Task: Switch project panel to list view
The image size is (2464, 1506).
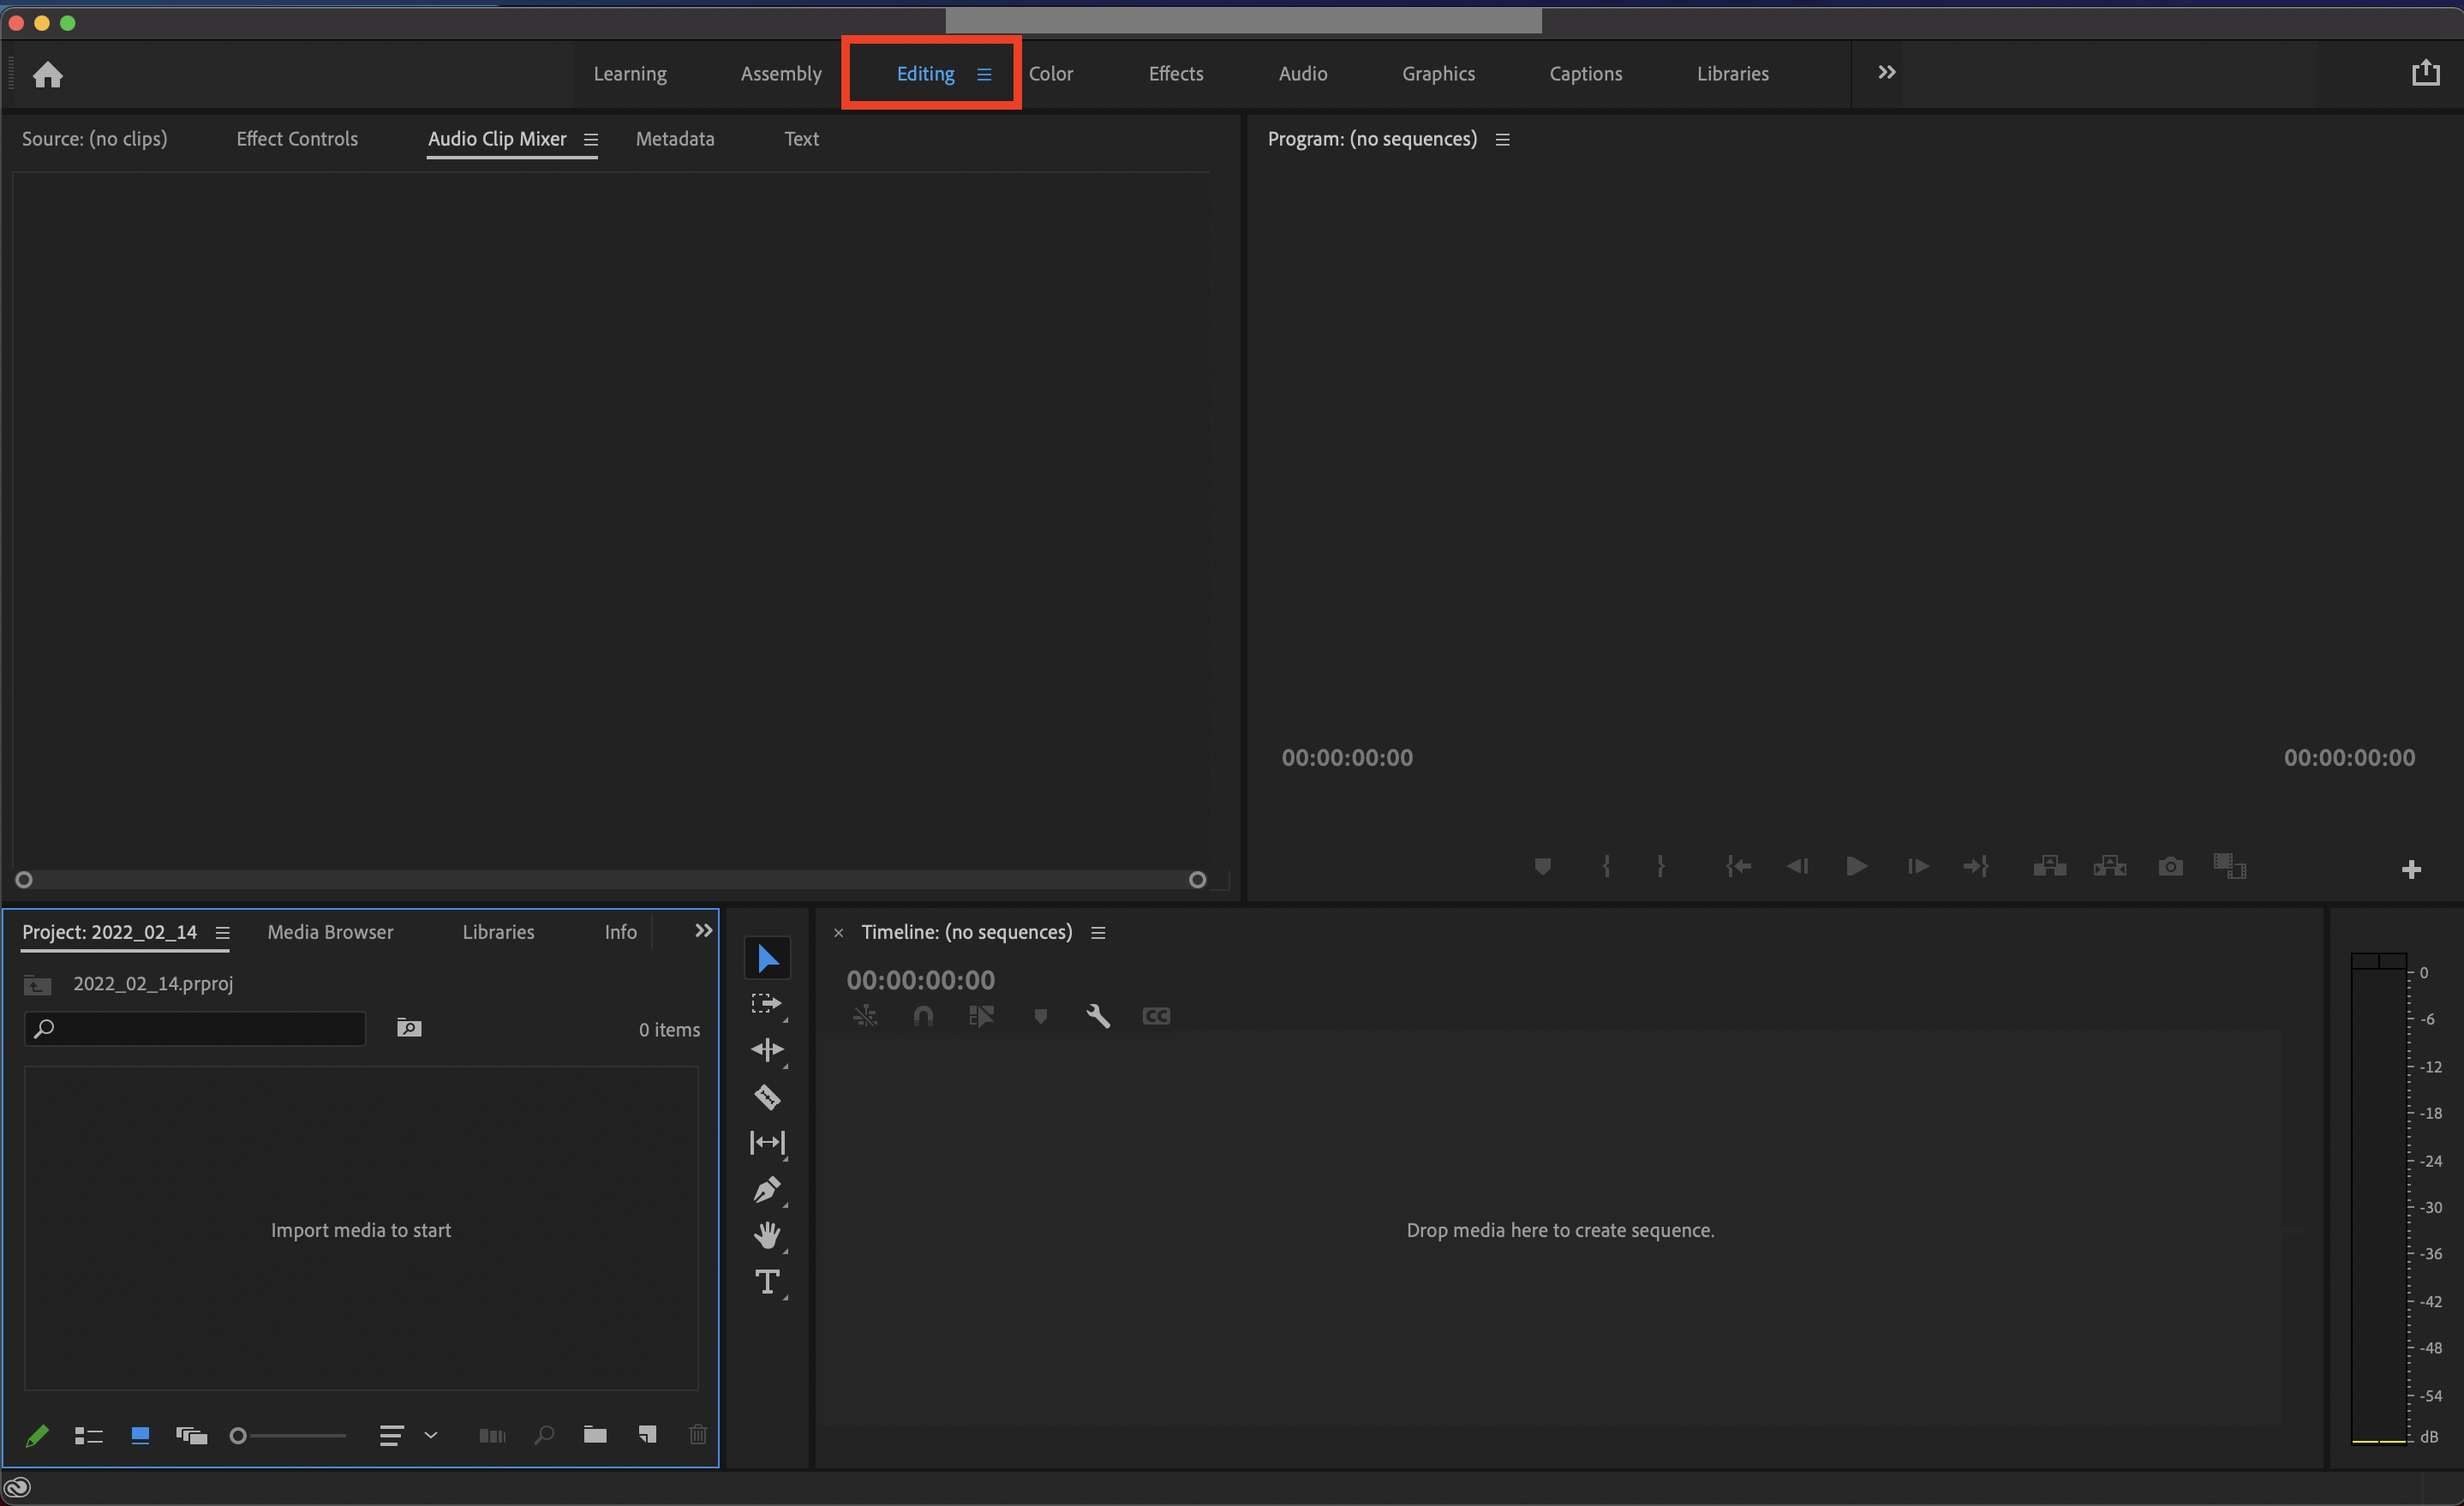Action: tap(89, 1436)
